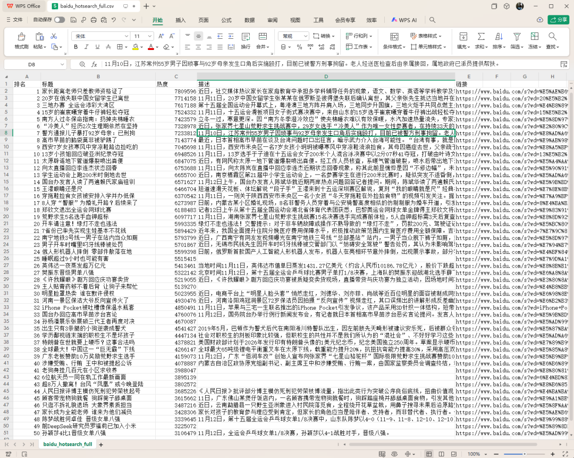
Task: Decrease indent in cell
Action: 220,36
